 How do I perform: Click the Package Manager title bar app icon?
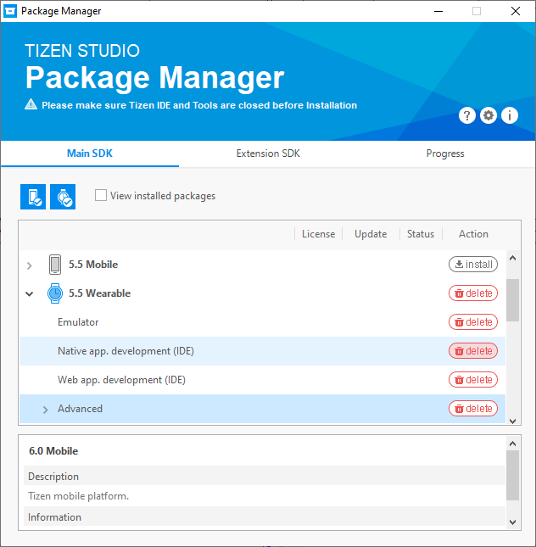(10, 11)
